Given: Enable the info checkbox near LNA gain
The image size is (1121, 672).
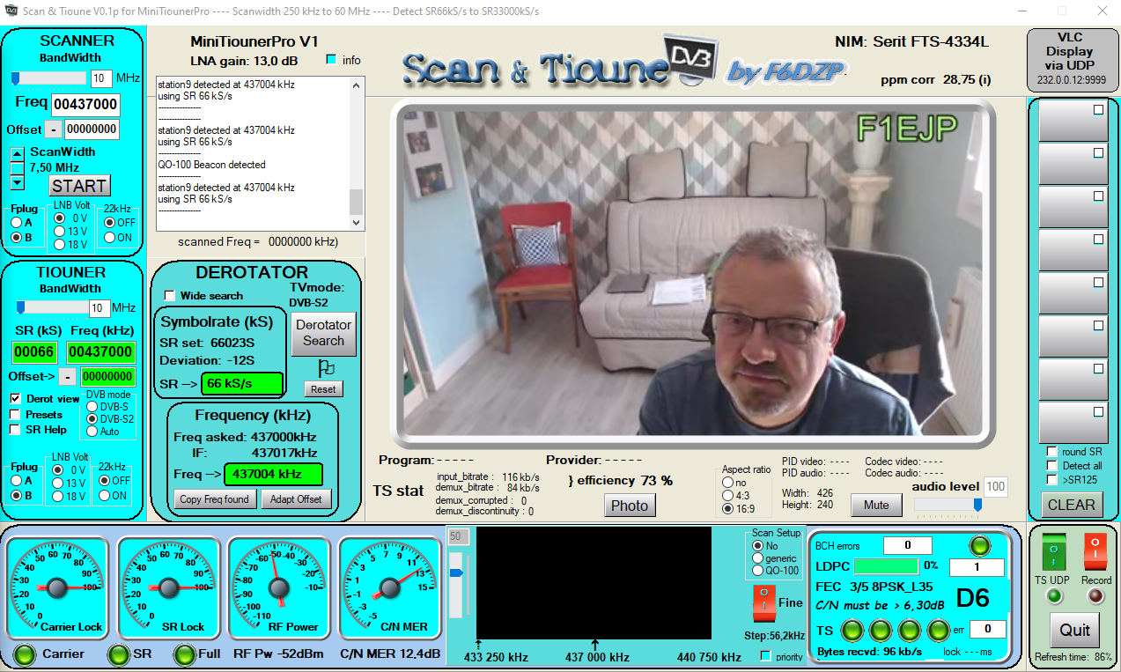Looking at the screenshot, I should tap(331, 60).
